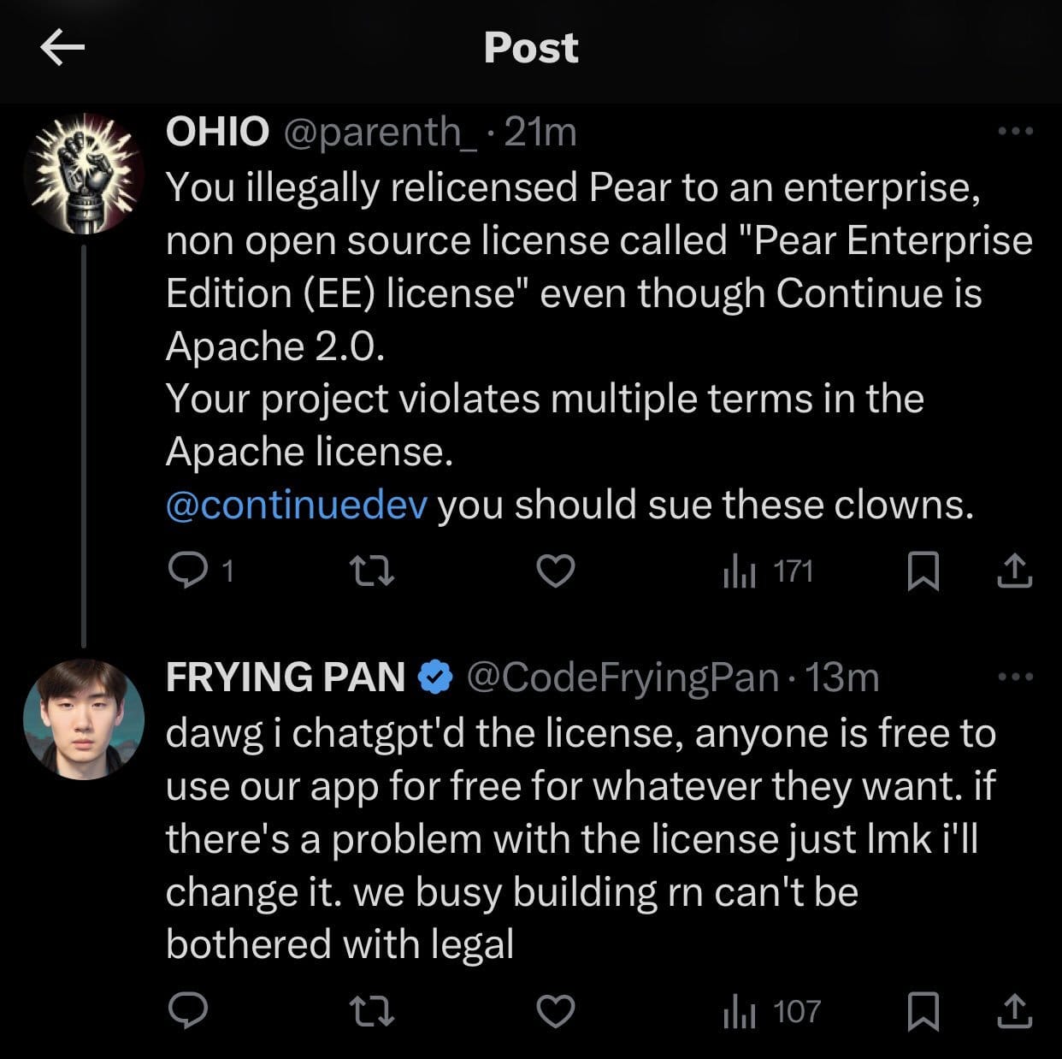The image size is (1062, 1059).
Task: Bookmark OHIO's post
Action: click(x=923, y=571)
